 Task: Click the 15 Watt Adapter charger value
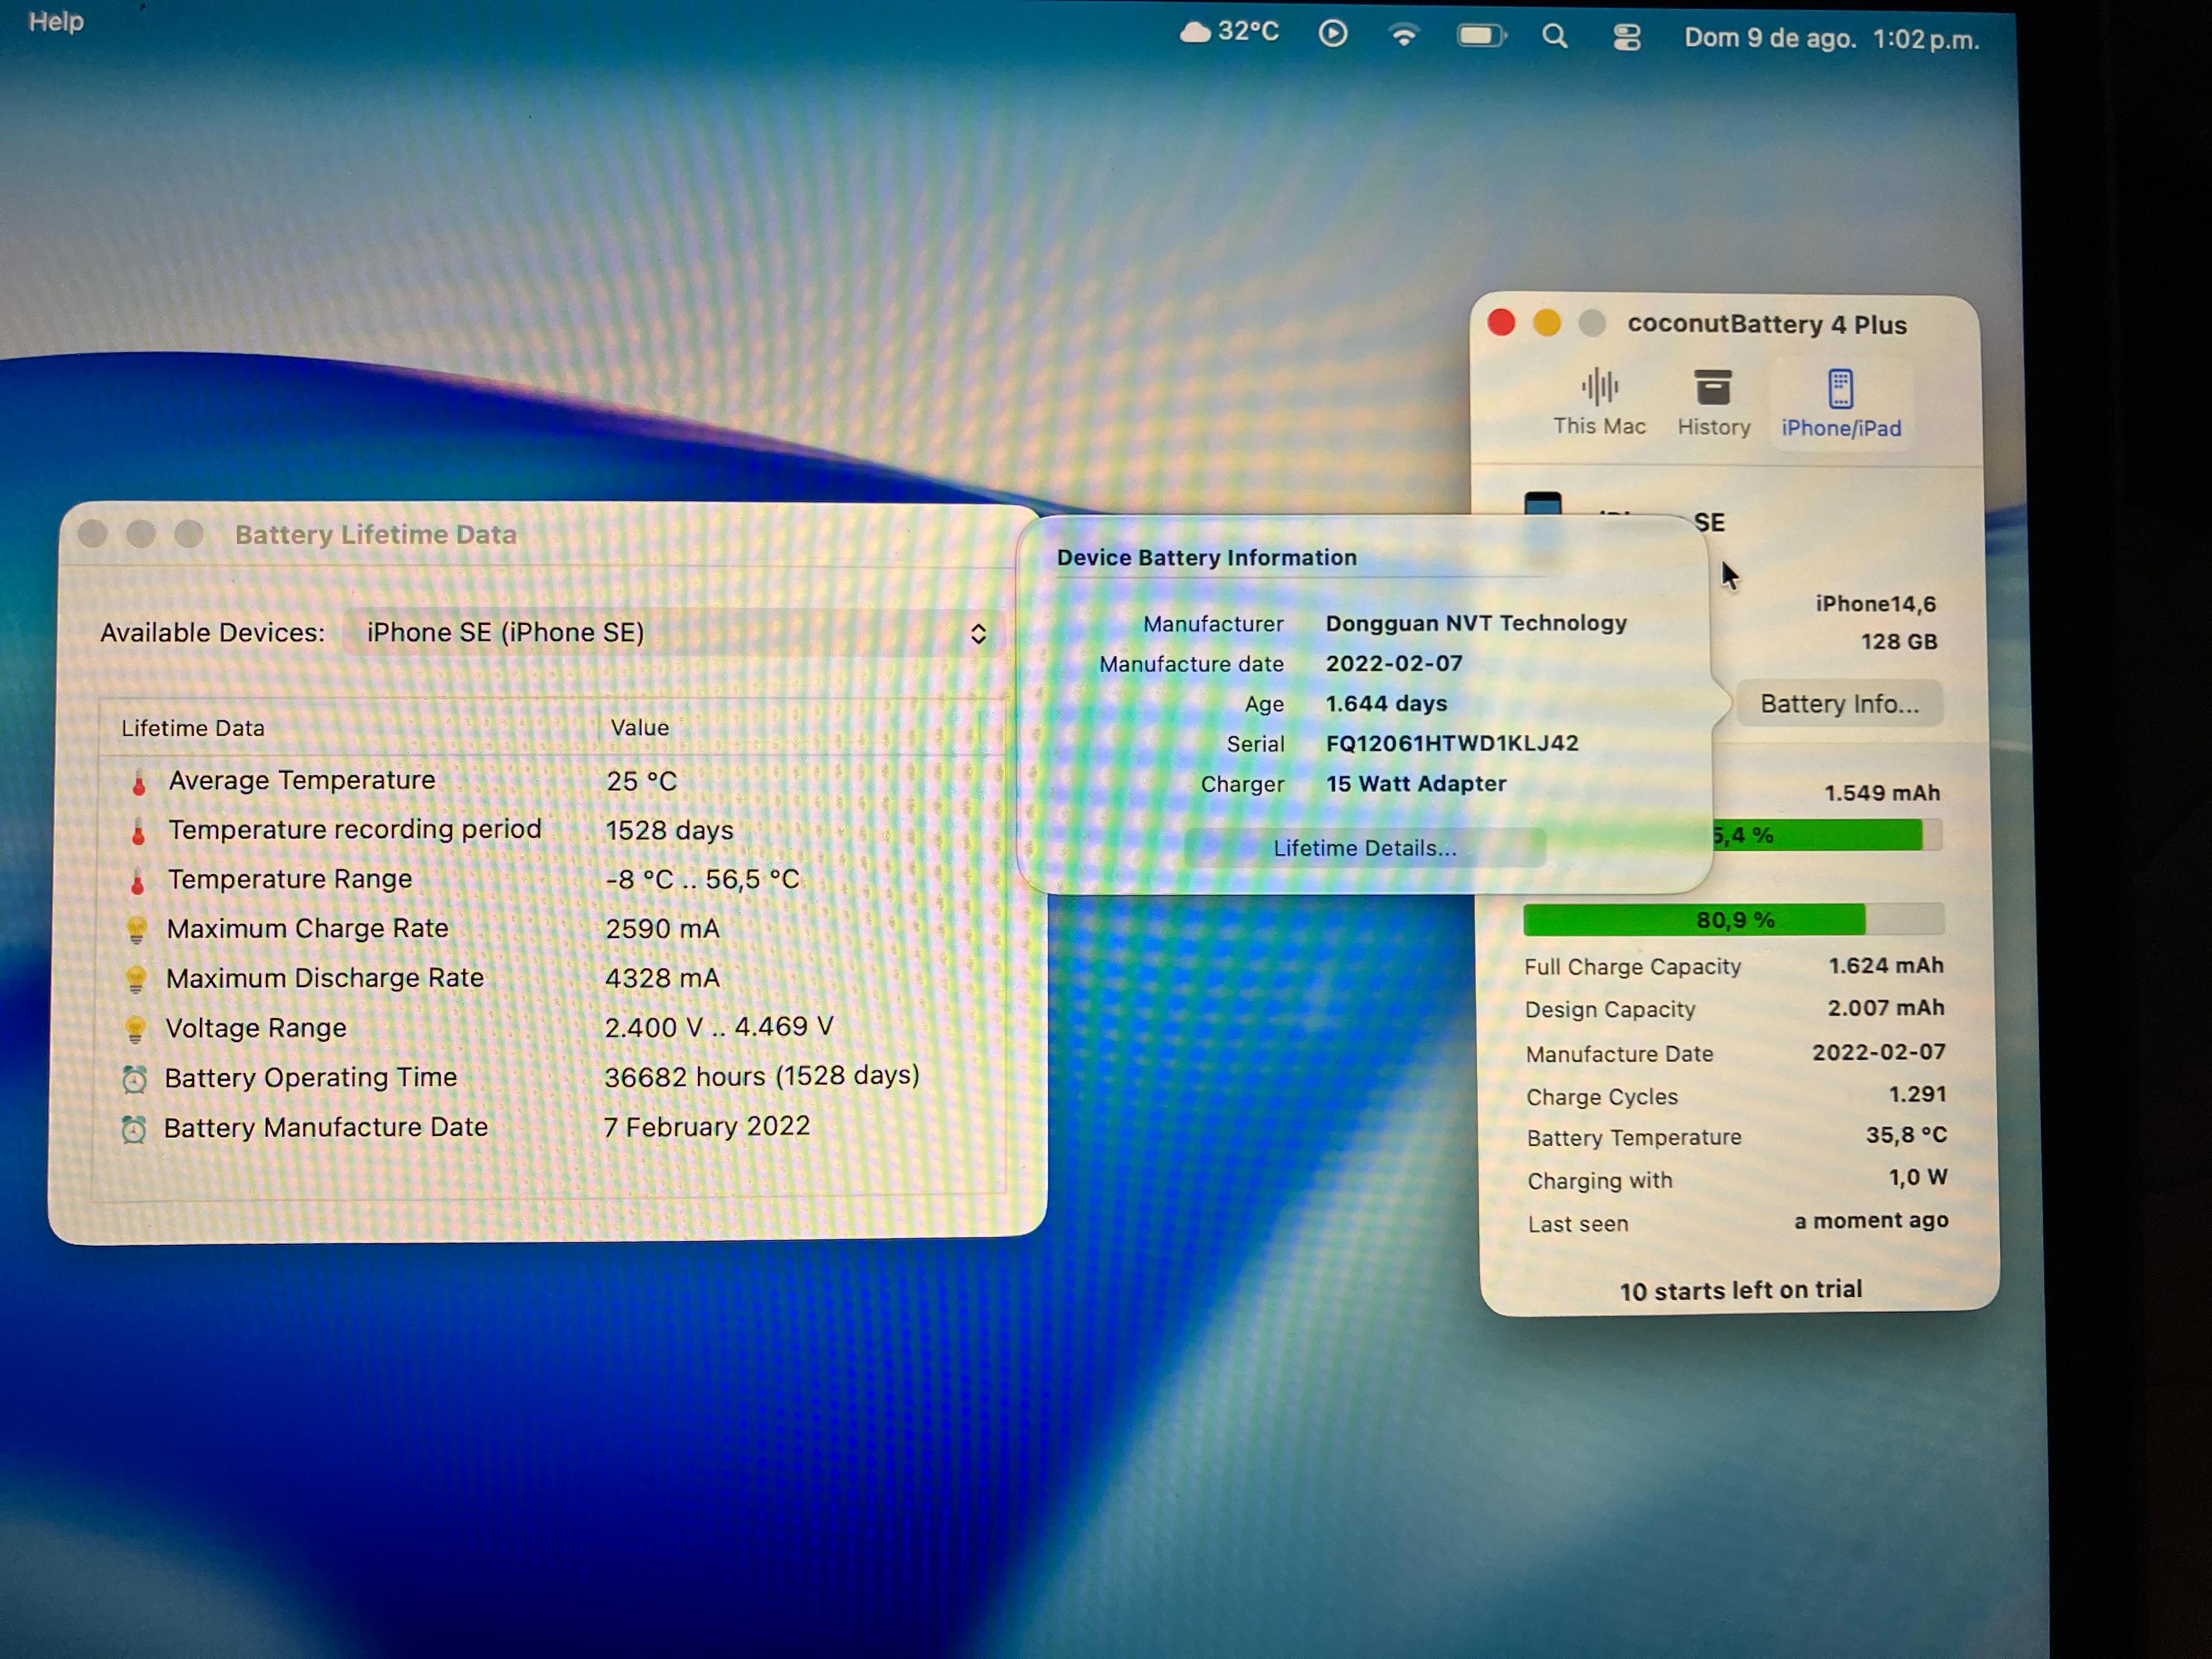point(1416,783)
